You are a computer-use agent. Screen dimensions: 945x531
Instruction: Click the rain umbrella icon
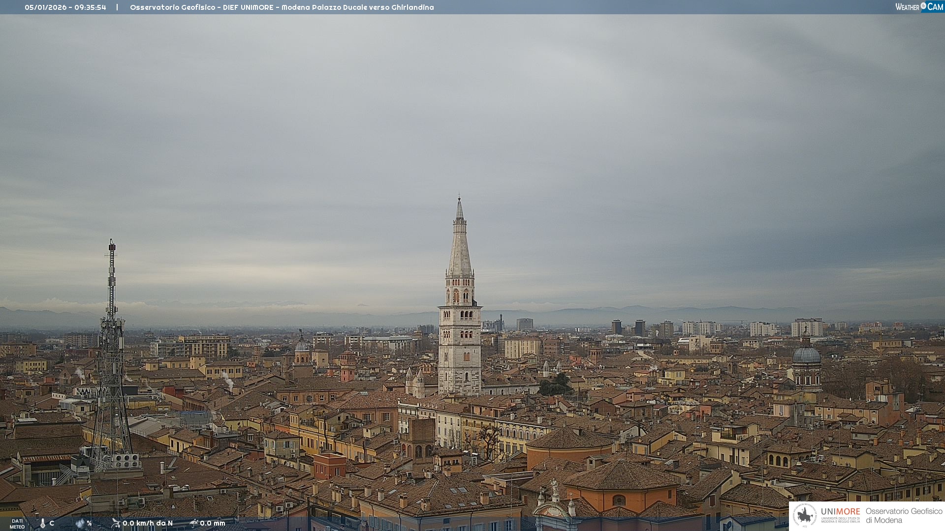[x=194, y=523]
